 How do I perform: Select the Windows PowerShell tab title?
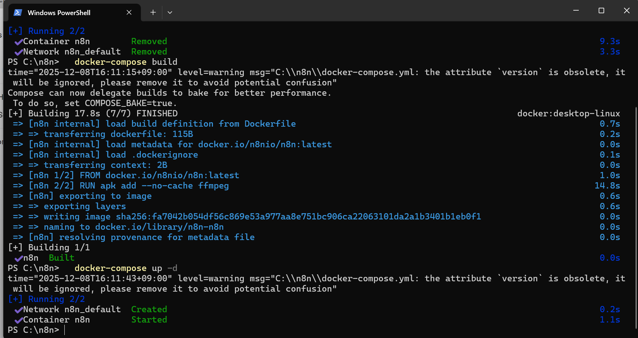(x=59, y=13)
